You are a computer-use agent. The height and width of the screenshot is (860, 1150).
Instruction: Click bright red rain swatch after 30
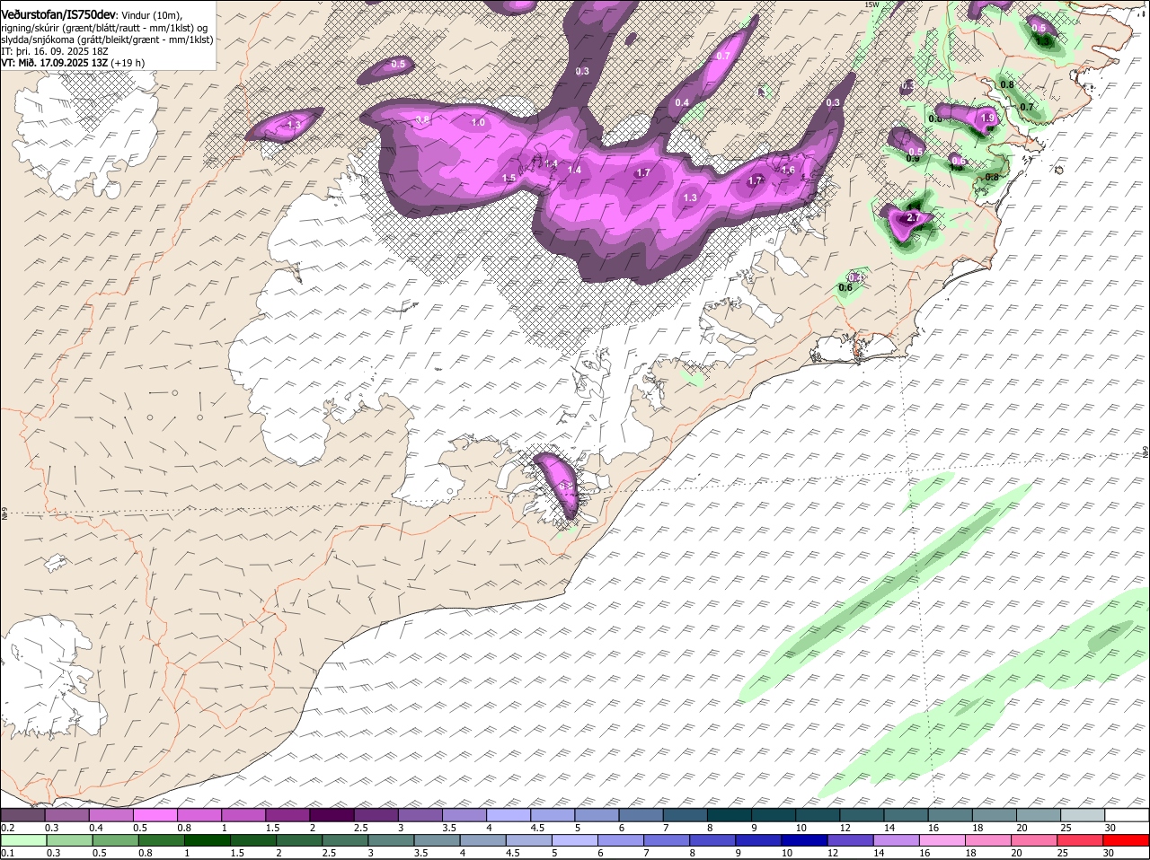coord(1127,841)
